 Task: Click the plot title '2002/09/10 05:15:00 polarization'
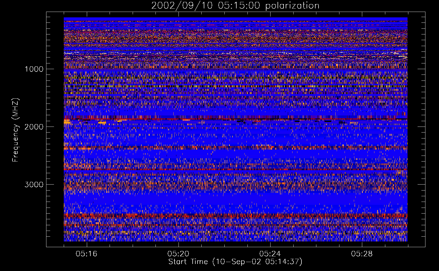[x=235, y=6]
